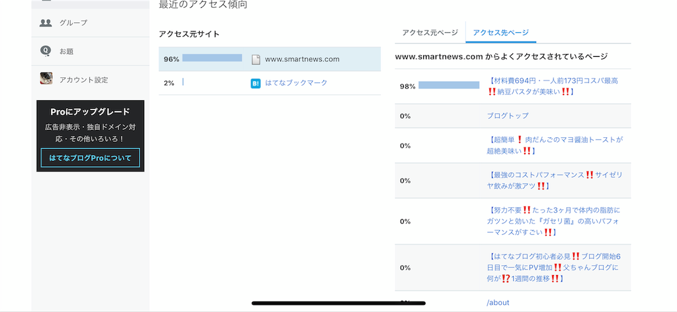The width and height of the screenshot is (677, 312).
Task: Click the 2% bar for はてなブックマーク
Action: point(183,82)
